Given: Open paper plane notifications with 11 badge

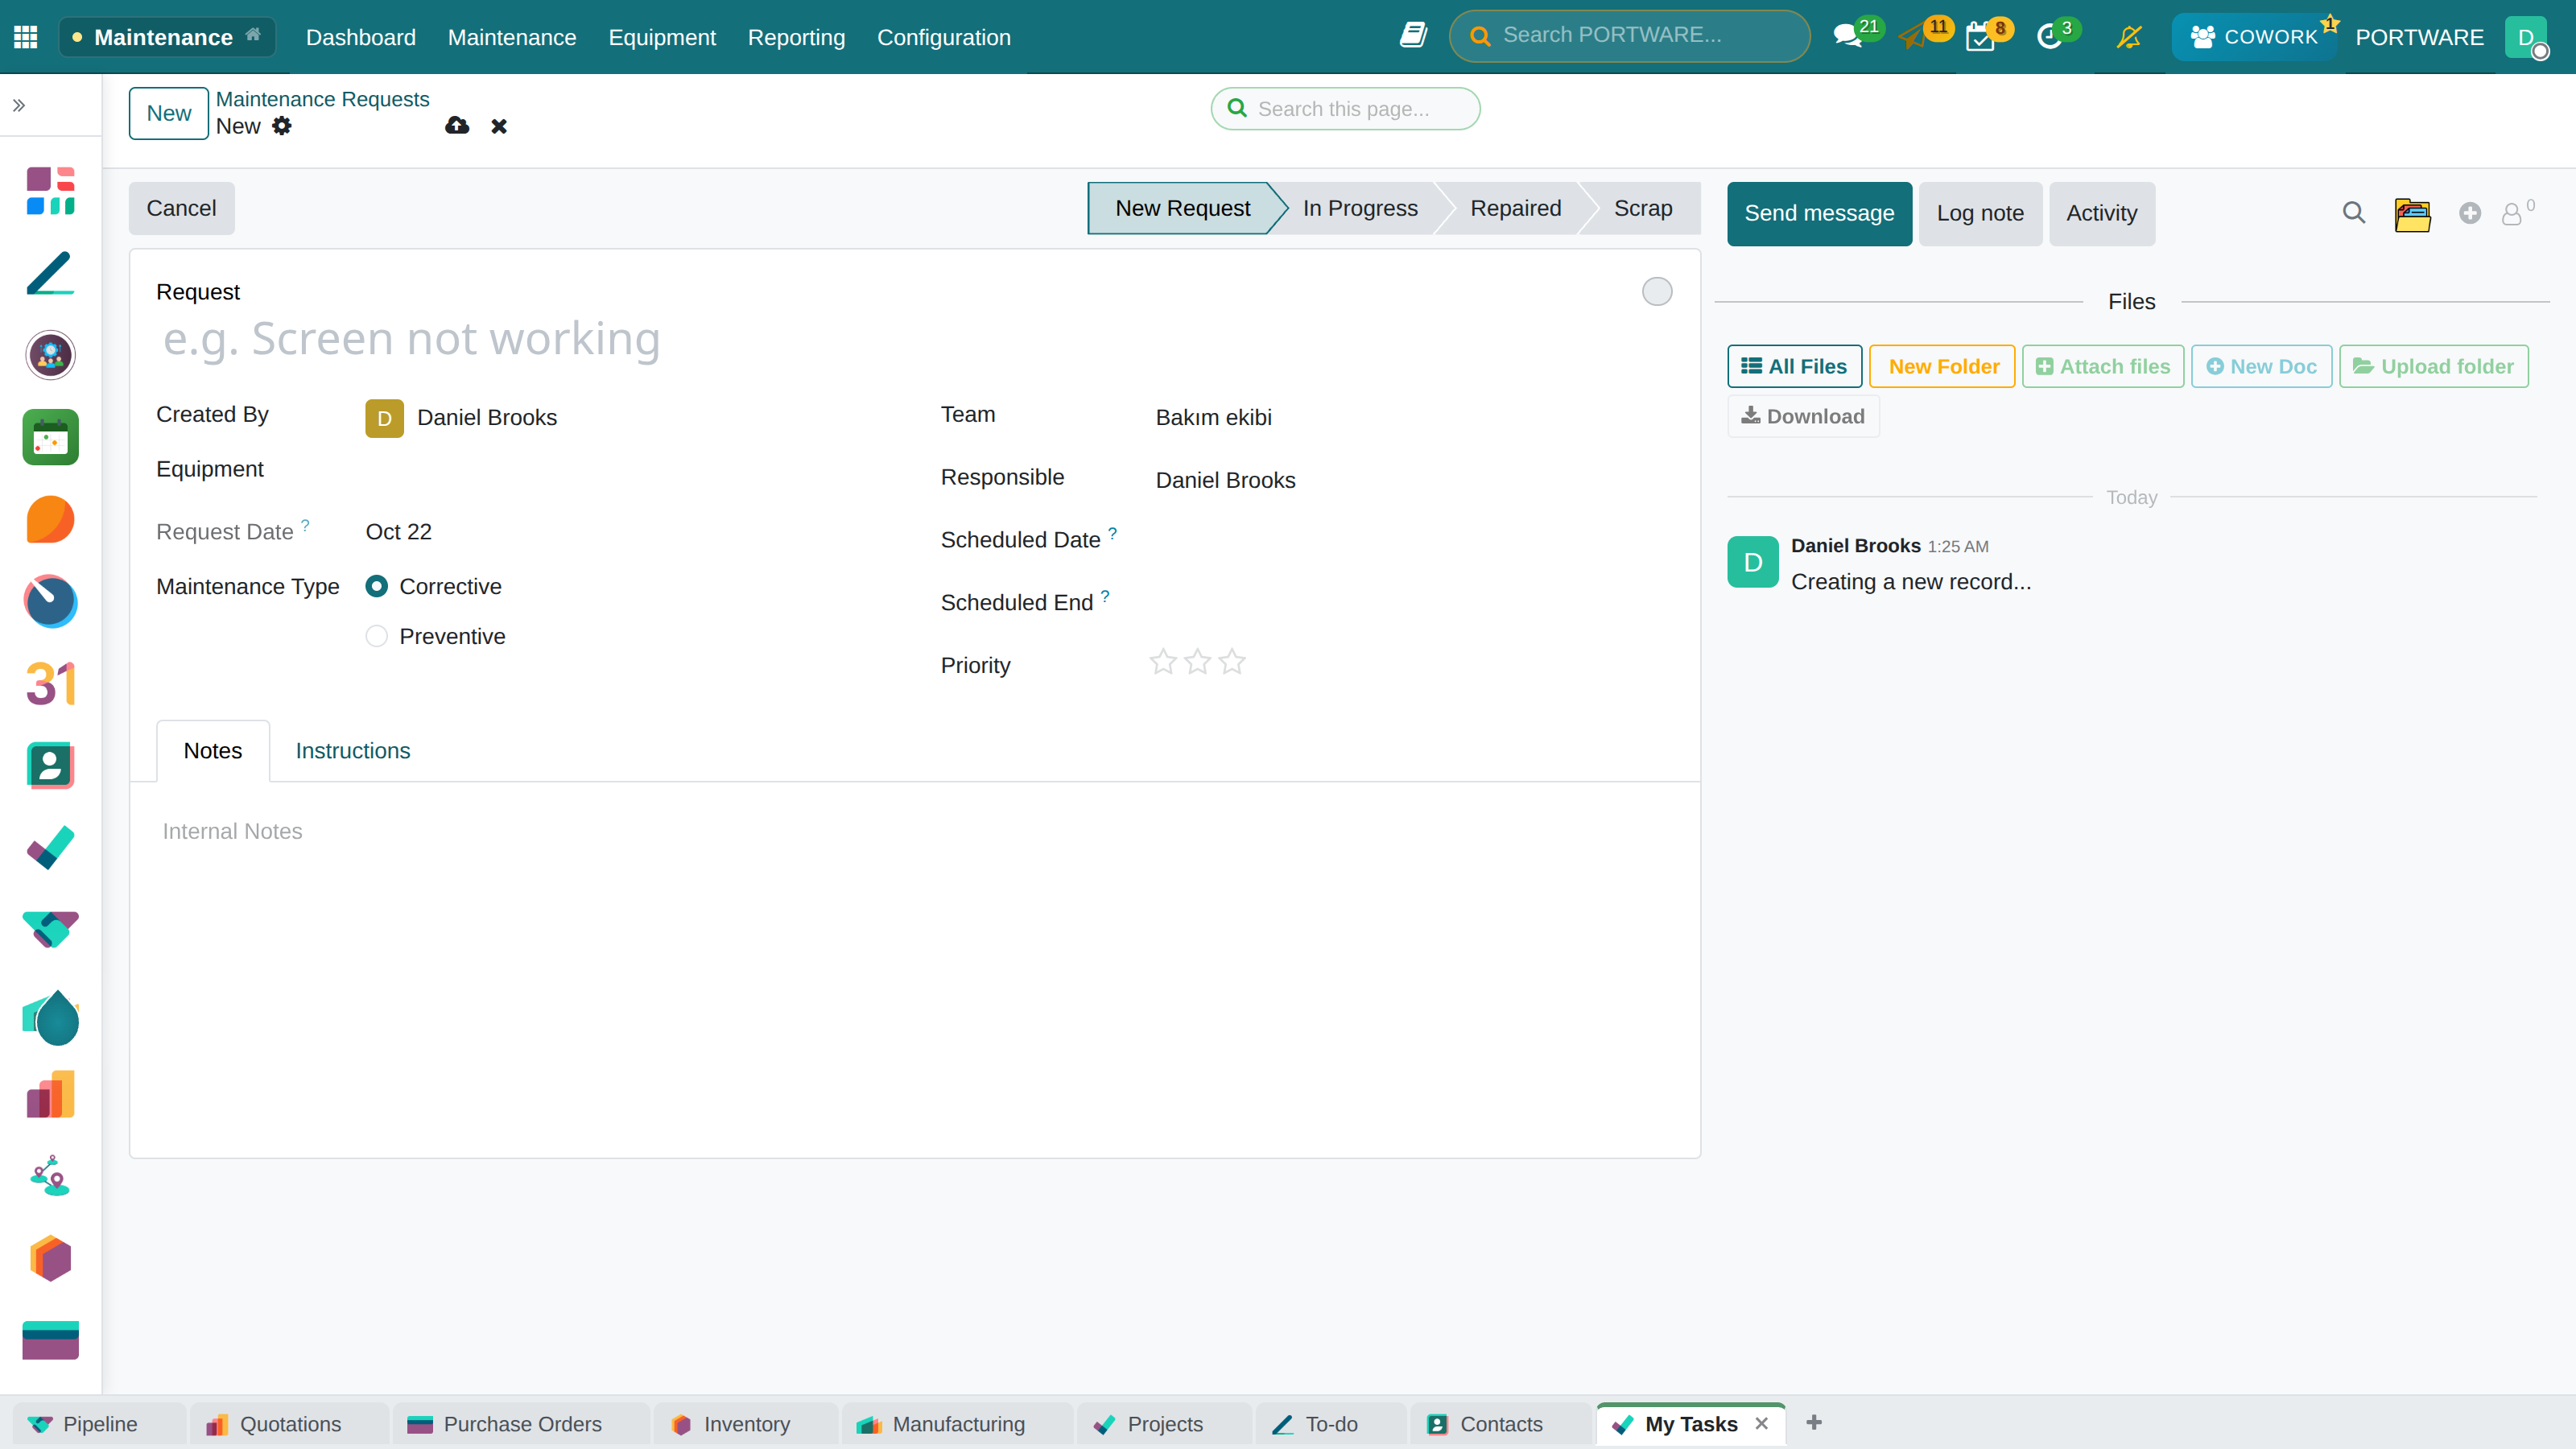Looking at the screenshot, I should click(x=1913, y=37).
